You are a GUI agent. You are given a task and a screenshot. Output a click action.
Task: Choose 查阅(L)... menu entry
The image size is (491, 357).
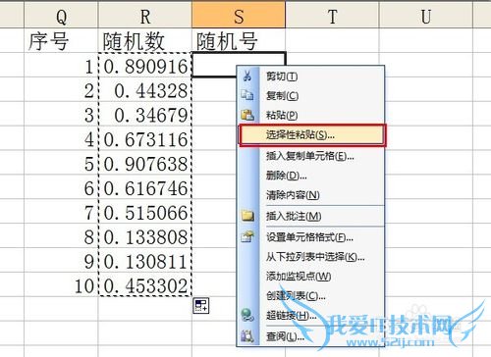pos(311,336)
